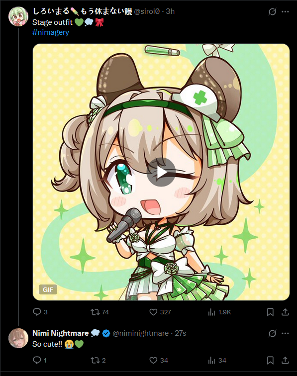297x376 pixels.
Task: Open more options menu on siroi0 post
Action: [x=285, y=11]
